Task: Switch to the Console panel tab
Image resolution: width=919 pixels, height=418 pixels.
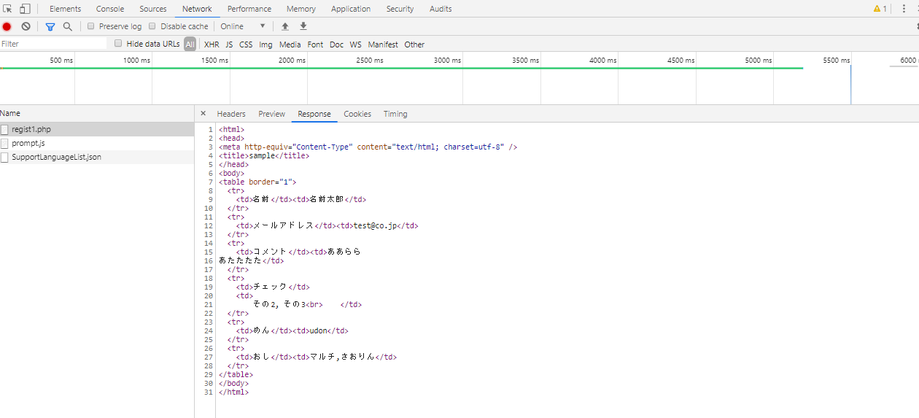Action: pos(110,9)
